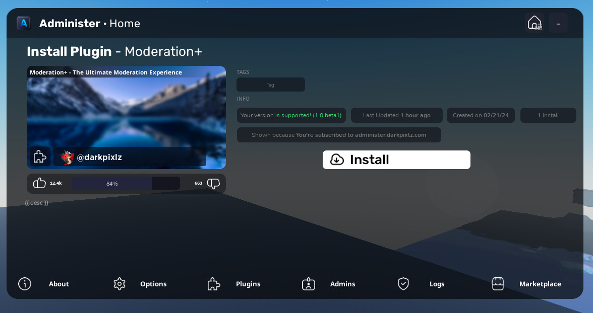Open the Options gear icon
This screenshot has height=313, width=593.
click(x=120, y=284)
